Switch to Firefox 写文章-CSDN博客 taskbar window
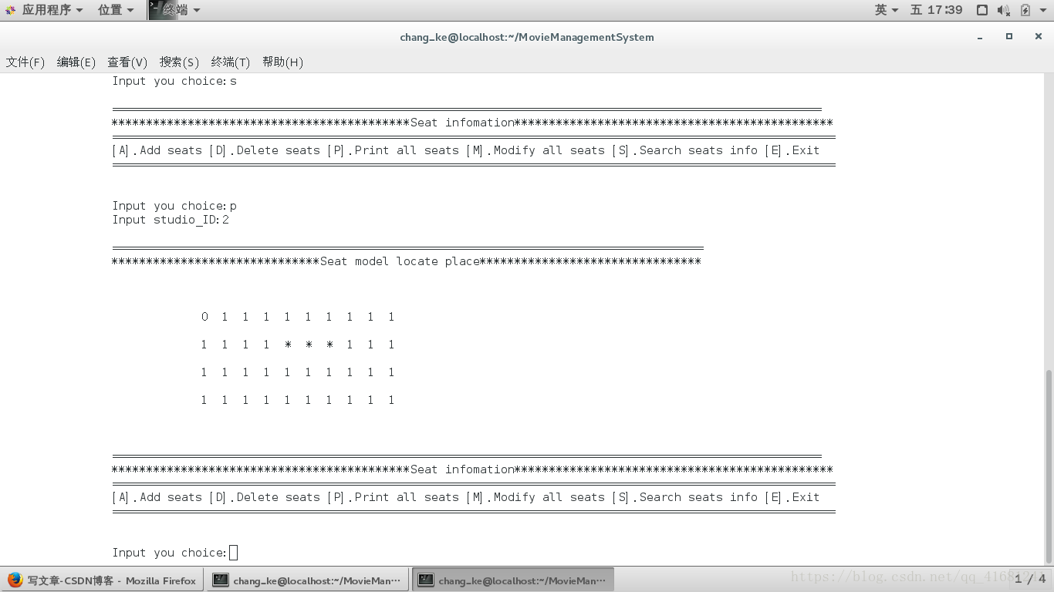This screenshot has width=1054, height=592. point(102,580)
